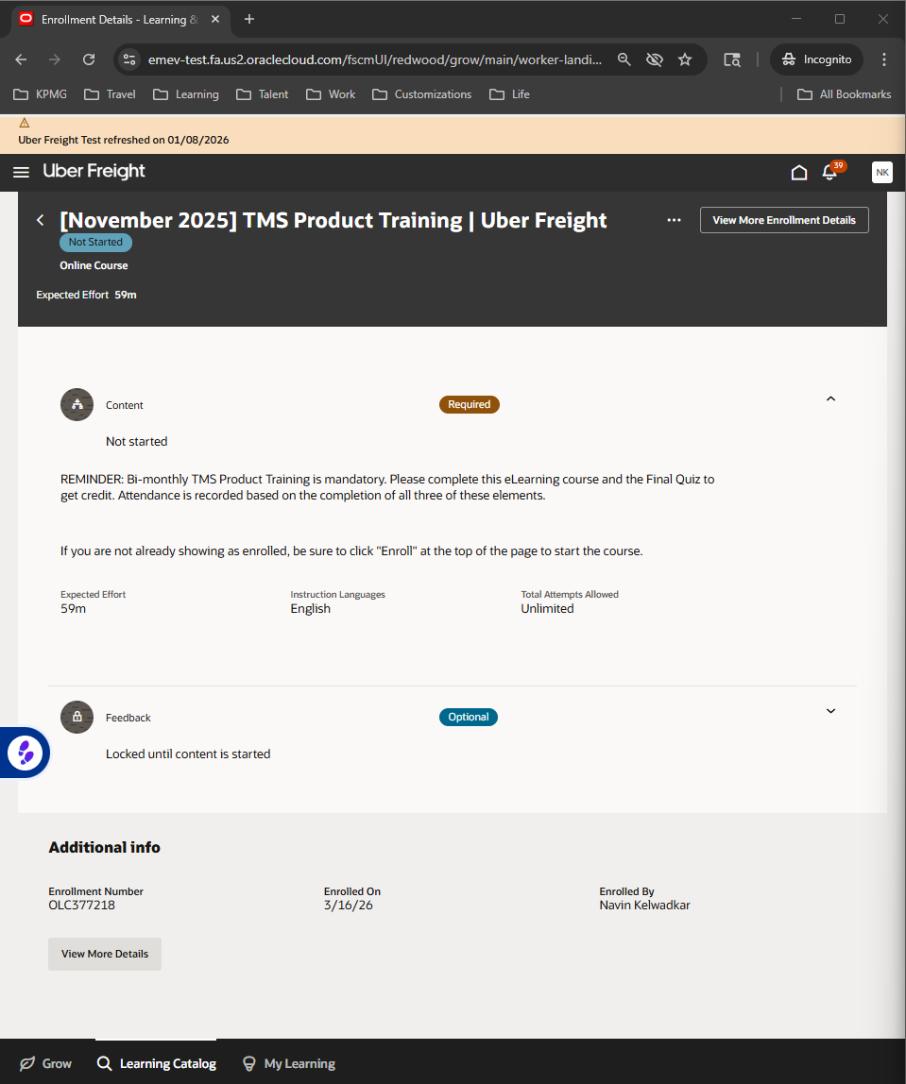Open the tab search side panel icon

click(732, 59)
